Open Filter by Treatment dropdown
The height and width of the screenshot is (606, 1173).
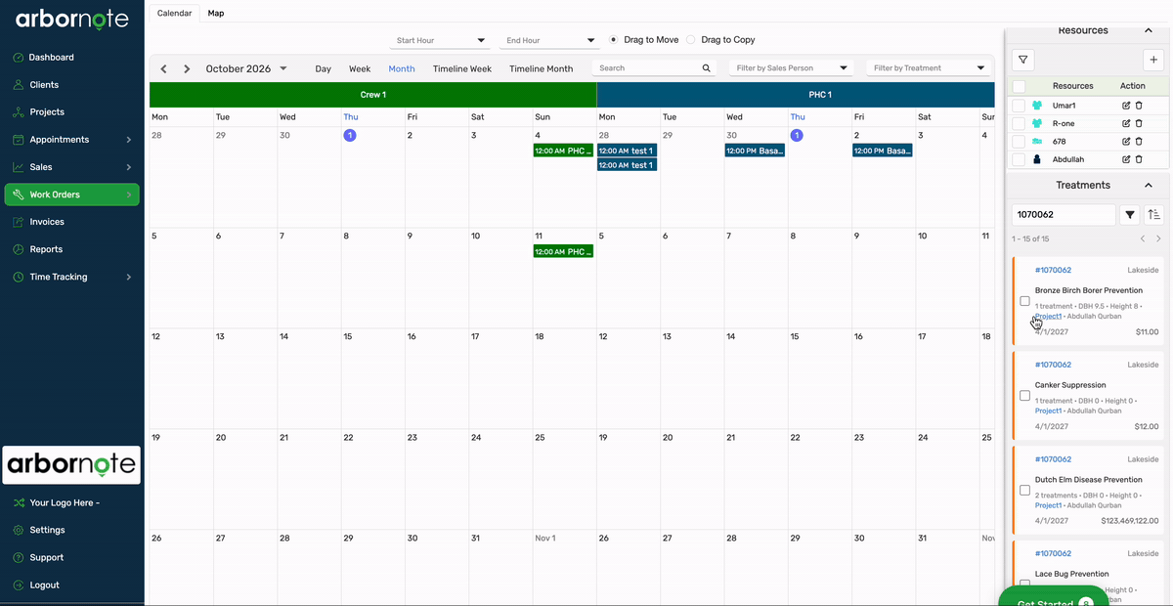point(930,68)
